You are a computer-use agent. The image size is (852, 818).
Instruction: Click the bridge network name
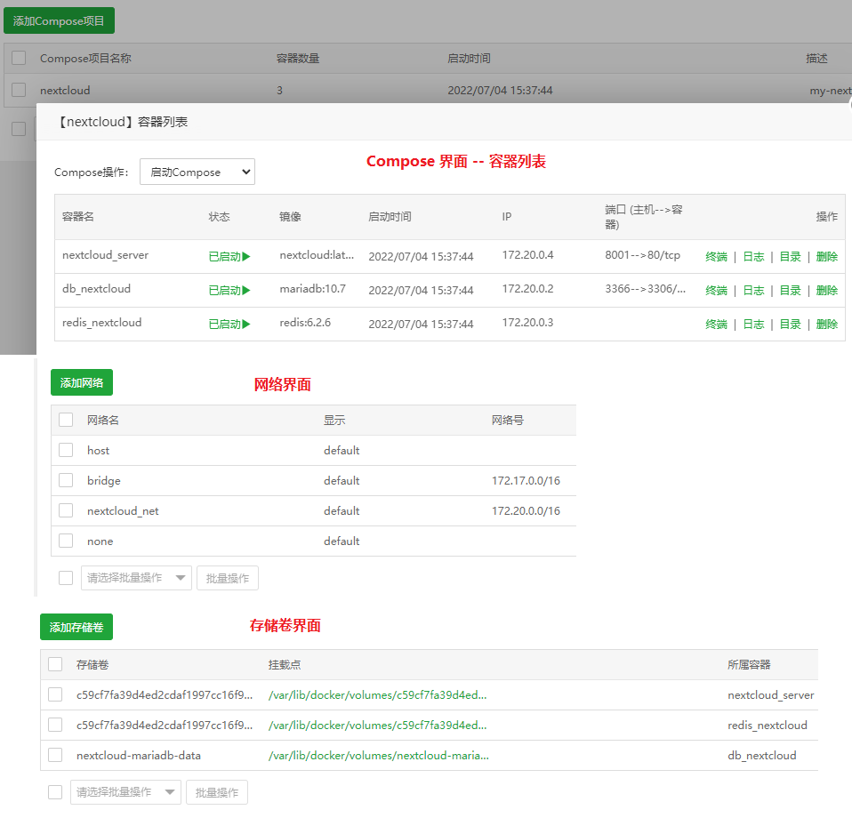tap(104, 480)
